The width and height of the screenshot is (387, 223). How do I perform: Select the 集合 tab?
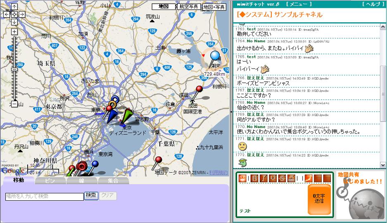[113, 181]
